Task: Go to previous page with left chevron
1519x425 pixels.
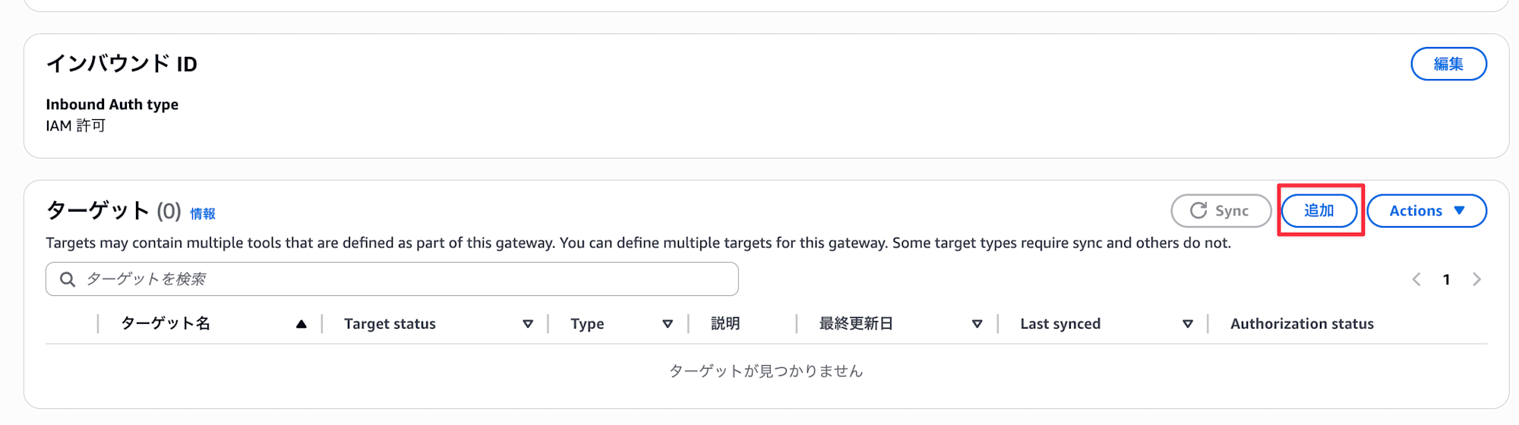Action: (x=1416, y=279)
